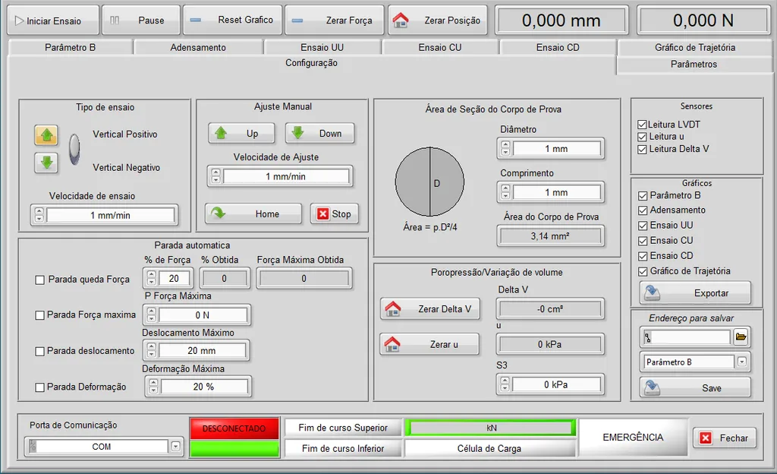
Task: Click the red X Stop icon
Action: click(x=323, y=213)
